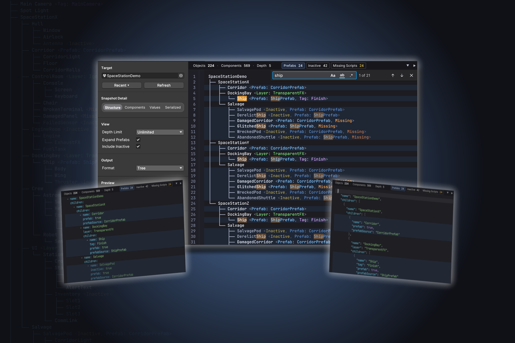Go to previous search match arrow
Screen dimensions: 515x343
tap(393, 75)
